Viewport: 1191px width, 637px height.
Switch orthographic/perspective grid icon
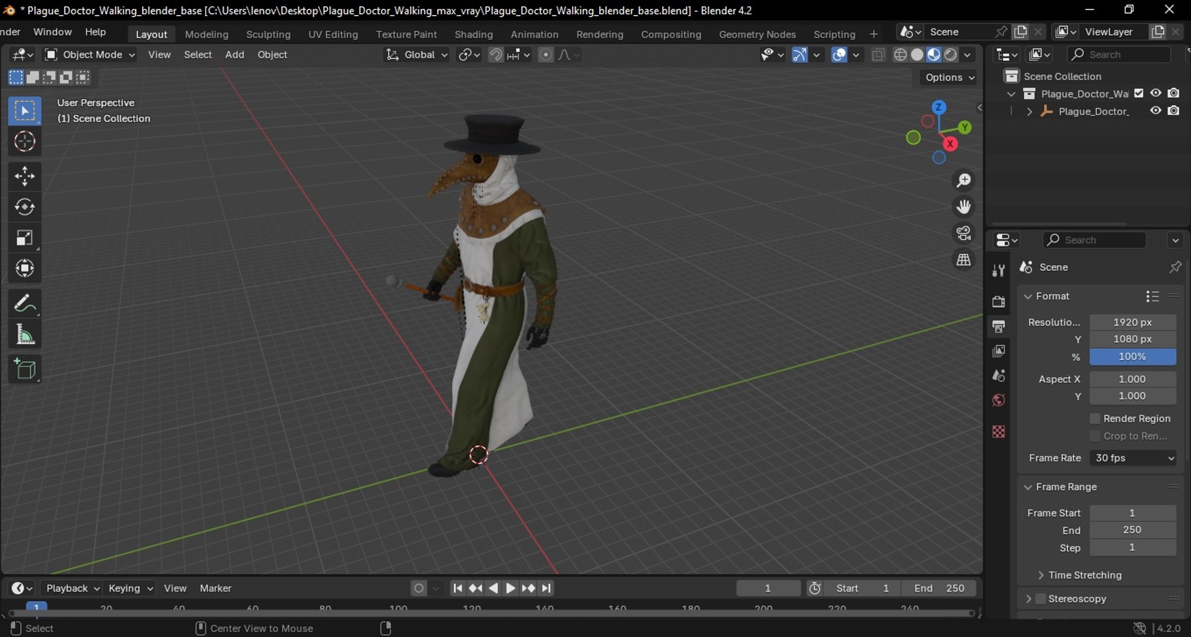coord(963,260)
